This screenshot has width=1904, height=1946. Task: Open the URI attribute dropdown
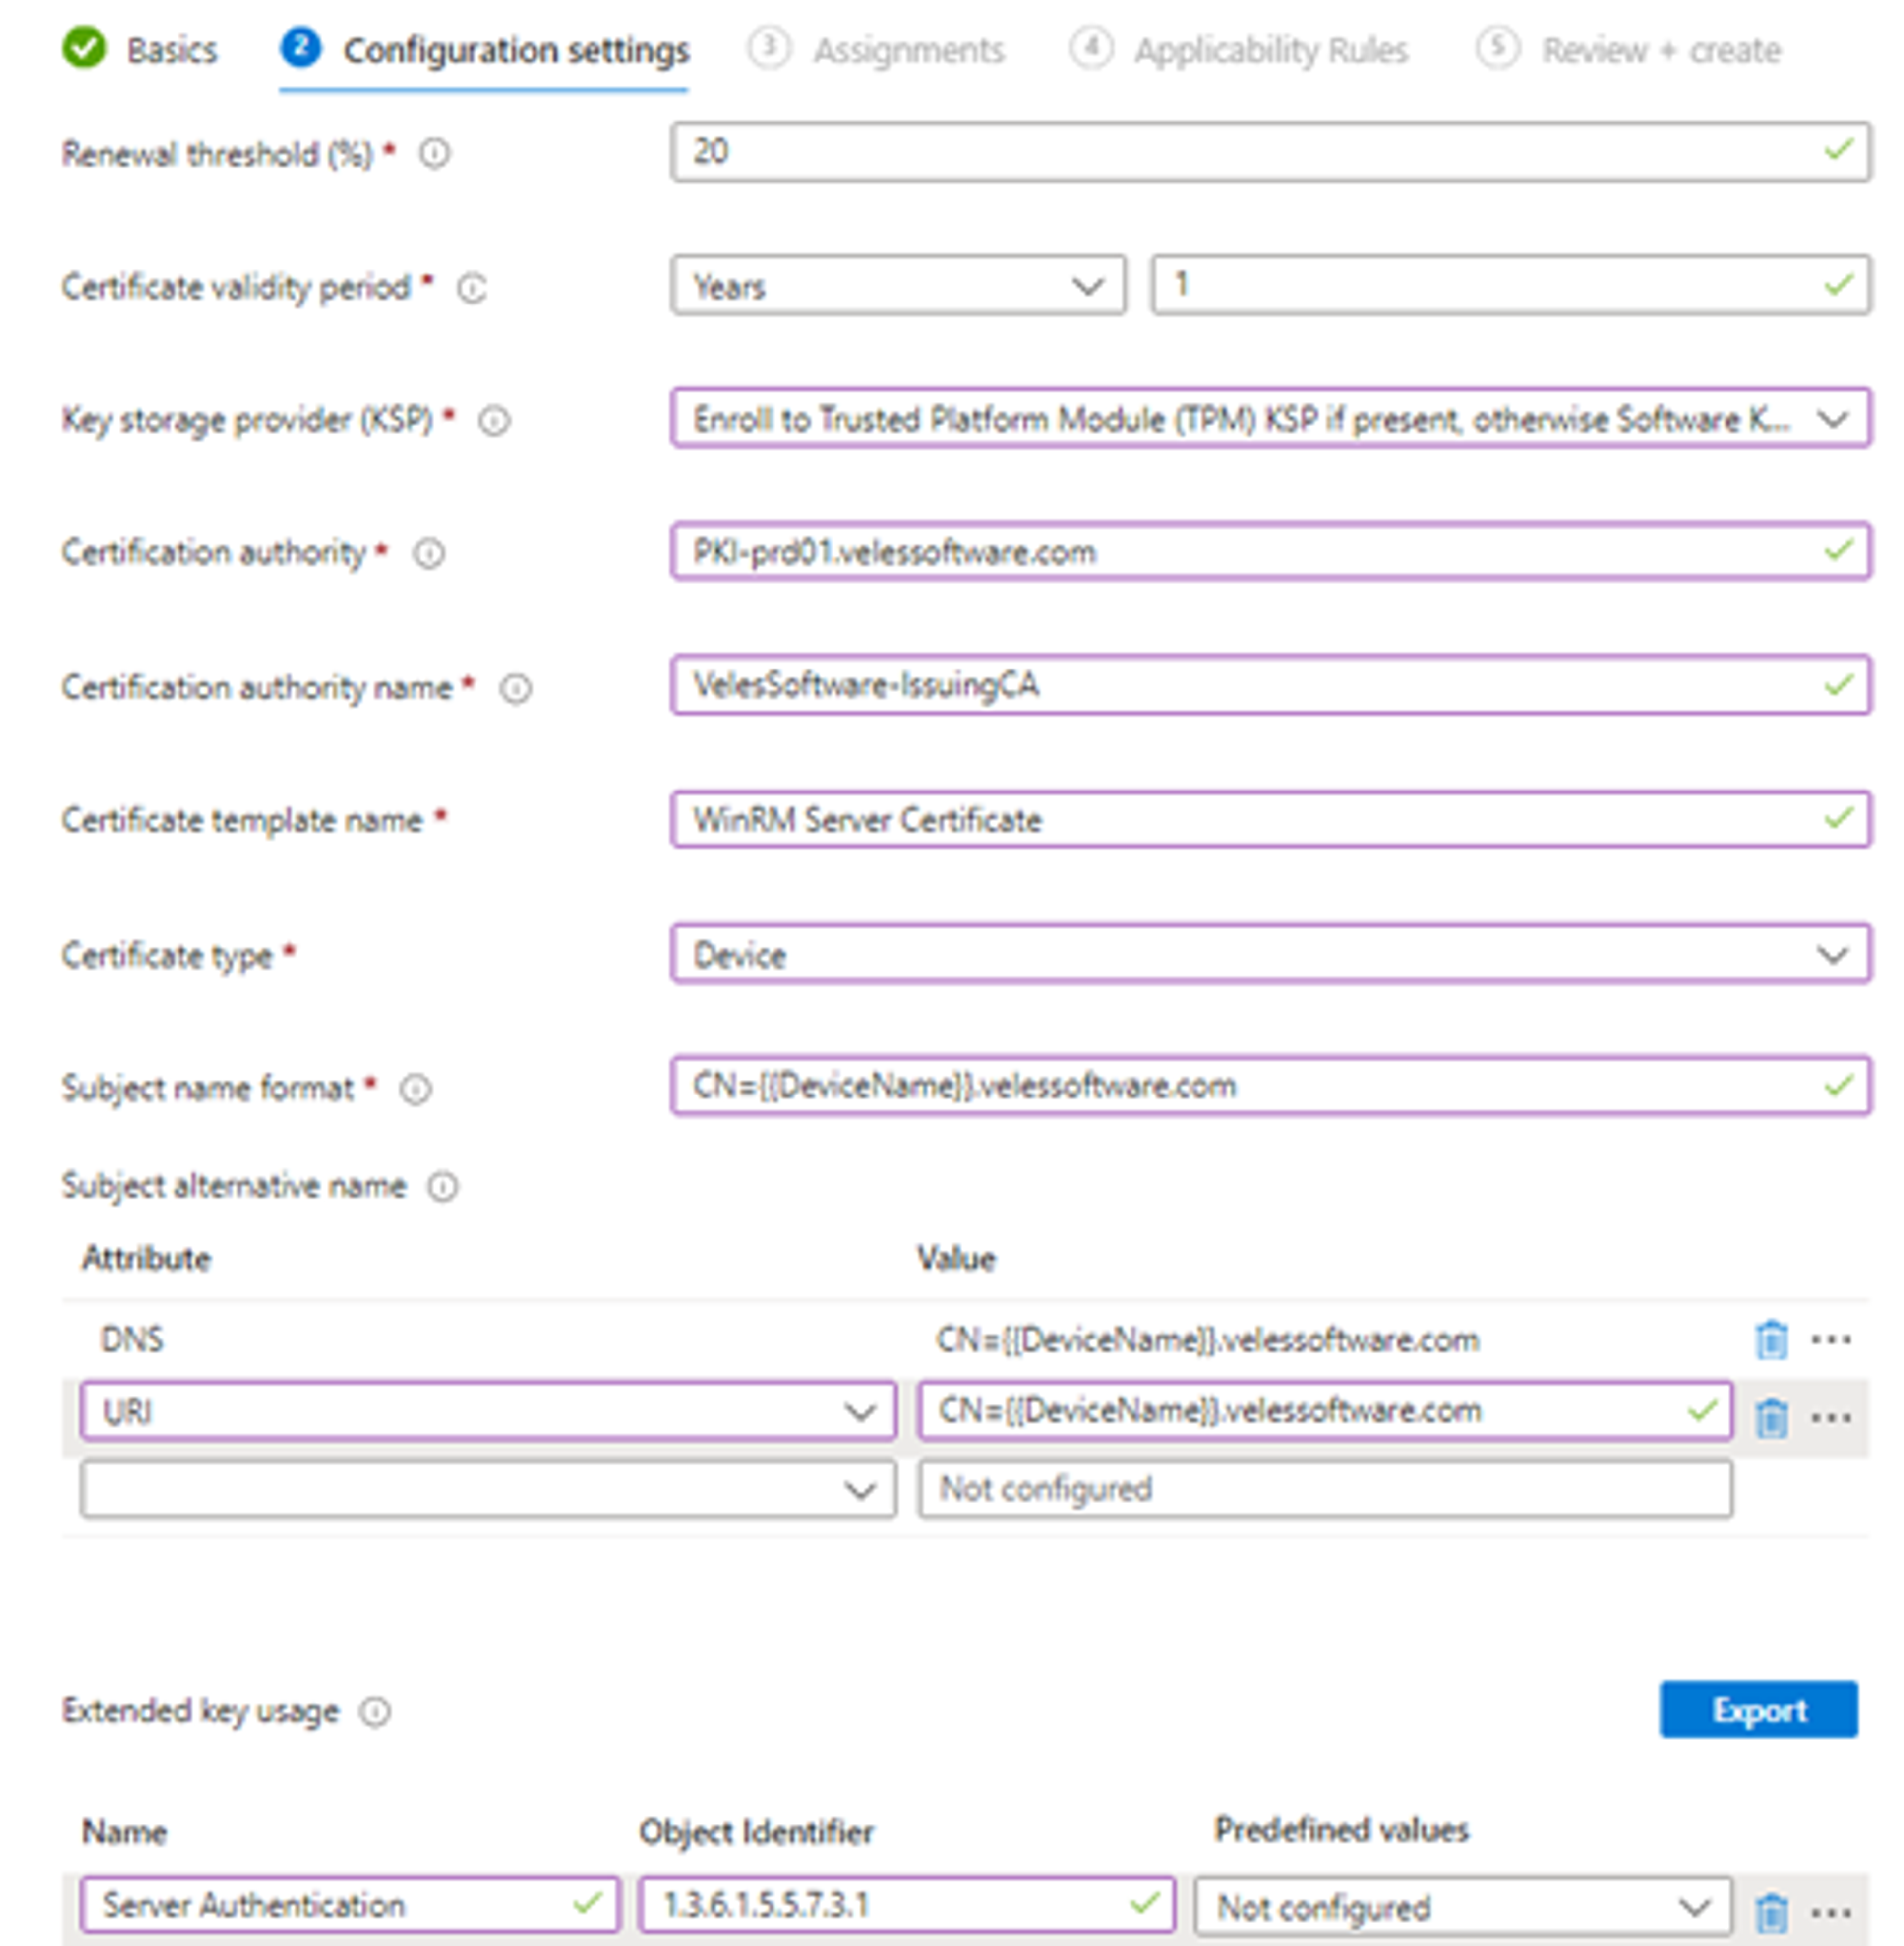[488, 1411]
